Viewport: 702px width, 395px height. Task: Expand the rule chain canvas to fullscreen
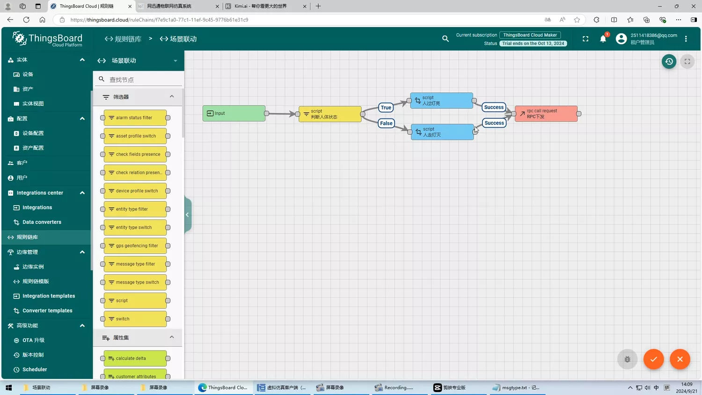pos(687,61)
